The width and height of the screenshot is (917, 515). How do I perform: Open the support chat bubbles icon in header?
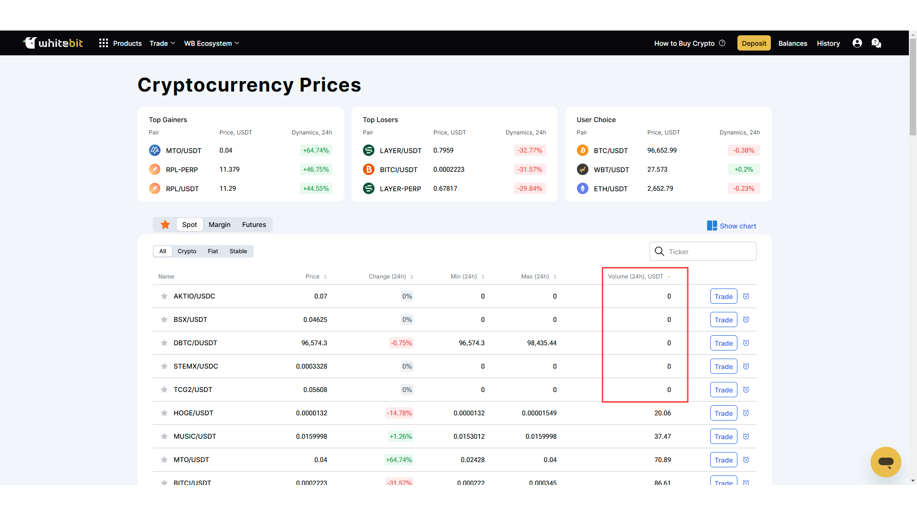tap(876, 43)
